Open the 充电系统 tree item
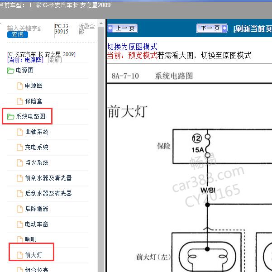The width and height of the screenshot is (272, 272). [37, 147]
